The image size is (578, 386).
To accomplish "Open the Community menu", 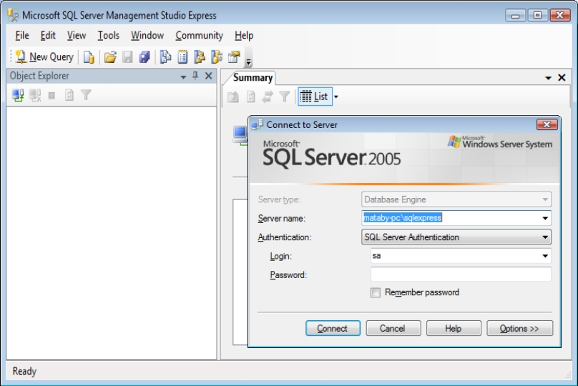I will (199, 35).
